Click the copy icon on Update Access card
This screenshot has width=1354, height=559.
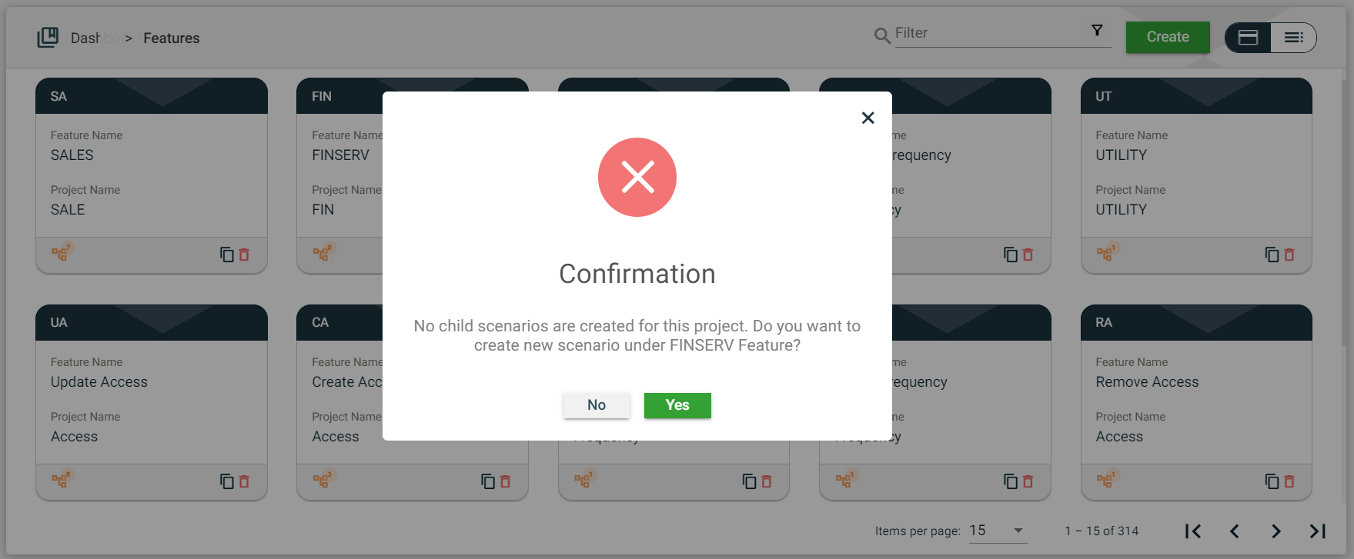click(x=226, y=481)
